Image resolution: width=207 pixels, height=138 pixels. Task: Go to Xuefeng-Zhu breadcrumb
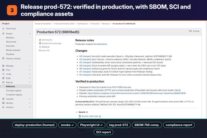pos(83,24)
